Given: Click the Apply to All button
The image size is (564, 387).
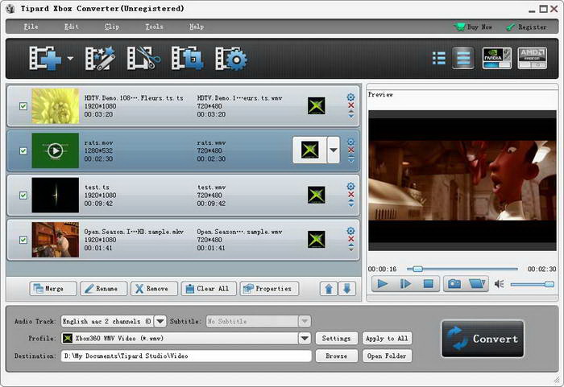Looking at the screenshot, I should [387, 338].
